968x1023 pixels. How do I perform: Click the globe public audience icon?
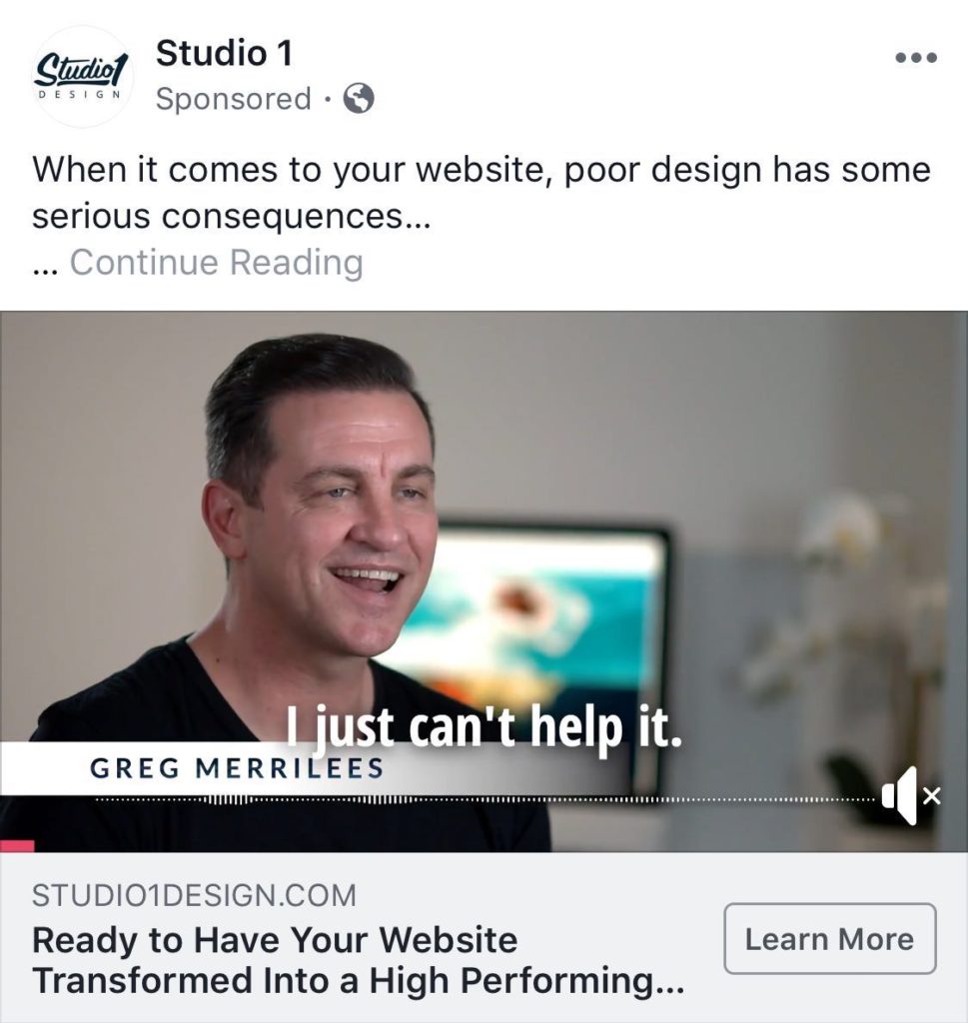pos(359,99)
